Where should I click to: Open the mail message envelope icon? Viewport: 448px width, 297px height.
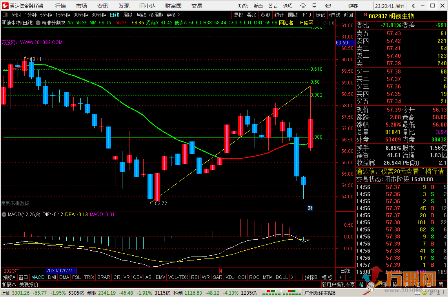point(328,6)
